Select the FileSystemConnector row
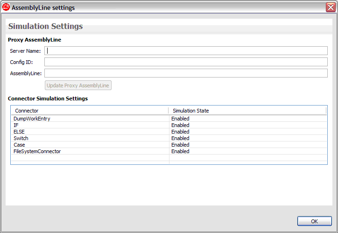 169,151
